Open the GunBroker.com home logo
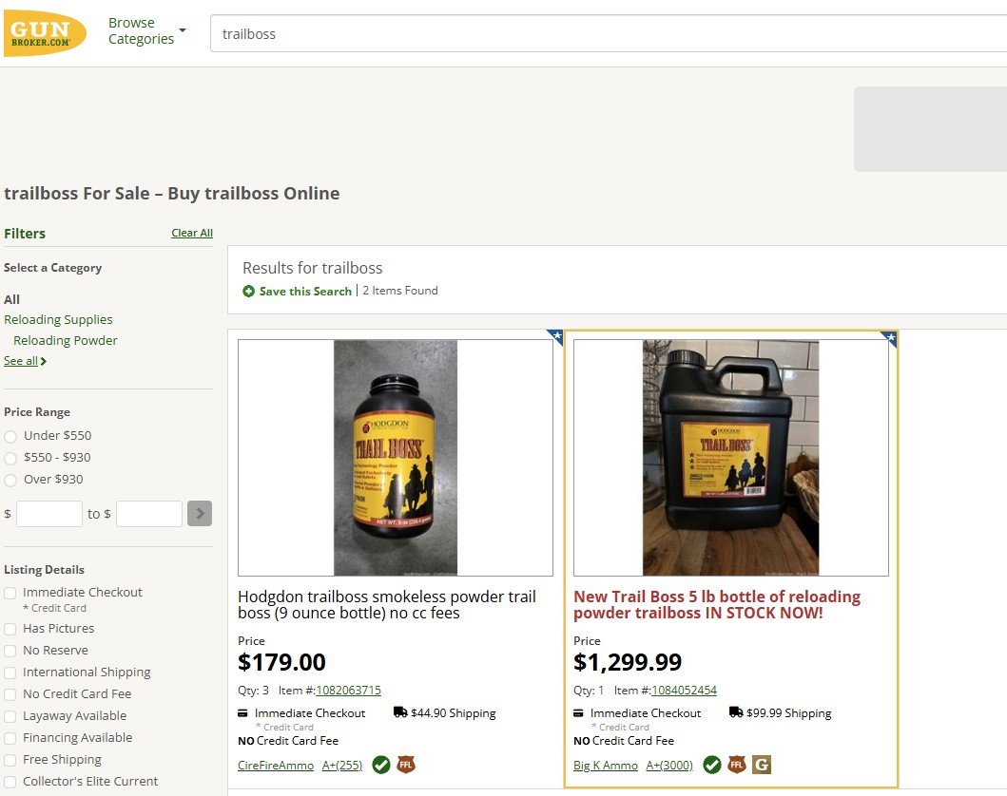 45,33
